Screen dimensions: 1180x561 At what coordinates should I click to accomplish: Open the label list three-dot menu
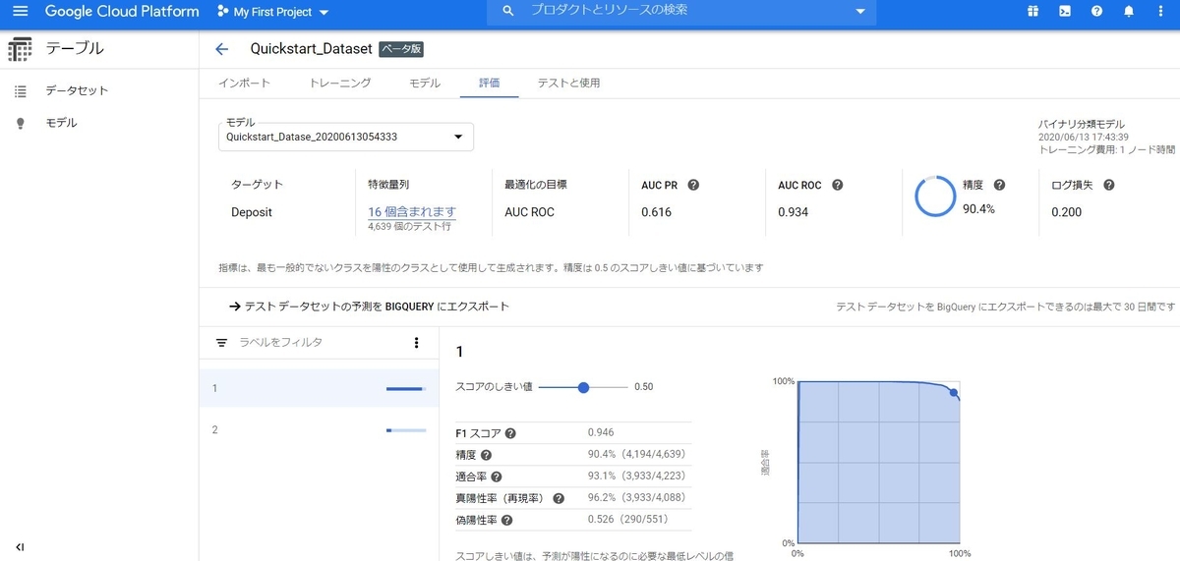click(416, 343)
